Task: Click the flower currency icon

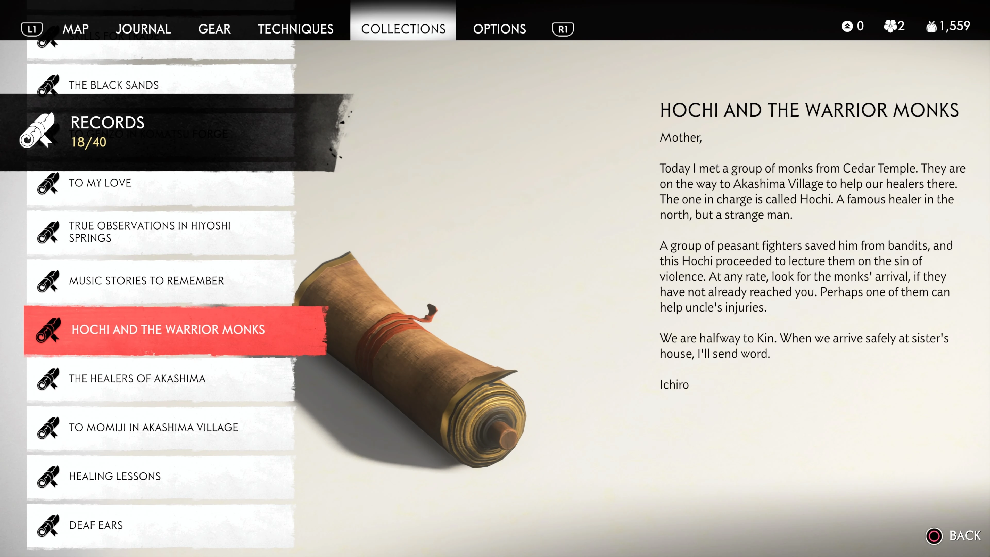Action: [x=890, y=26]
